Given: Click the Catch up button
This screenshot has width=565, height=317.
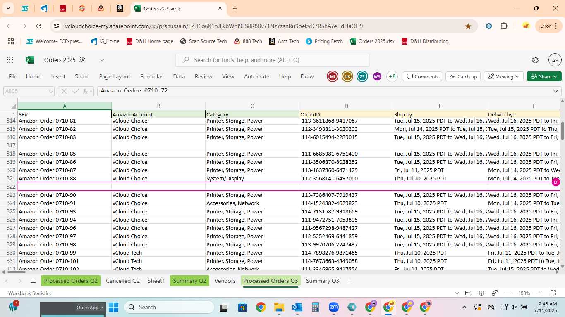Looking at the screenshot, I should 463,76.
